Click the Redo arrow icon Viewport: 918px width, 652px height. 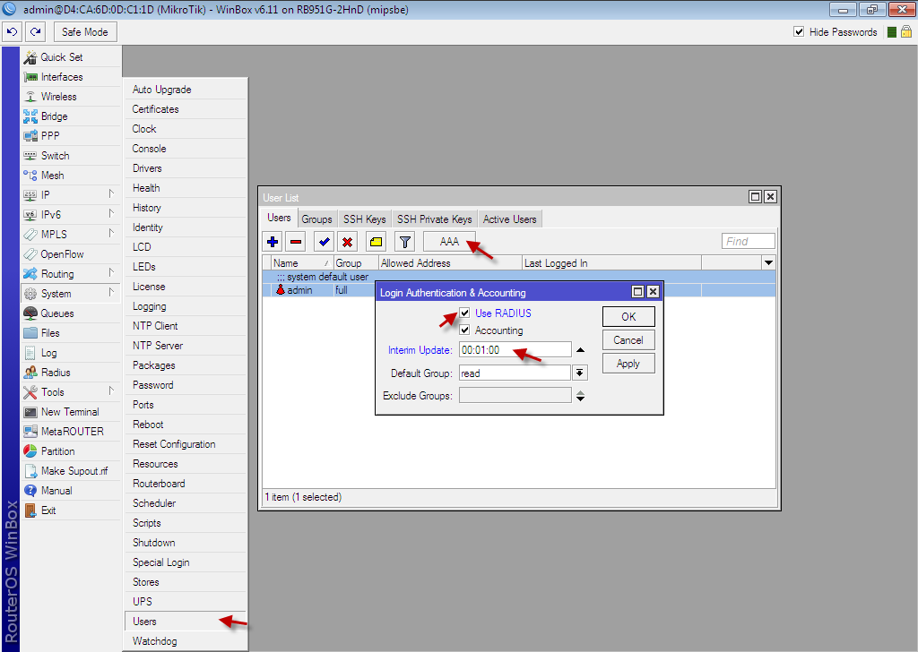(x=36, y=31)
